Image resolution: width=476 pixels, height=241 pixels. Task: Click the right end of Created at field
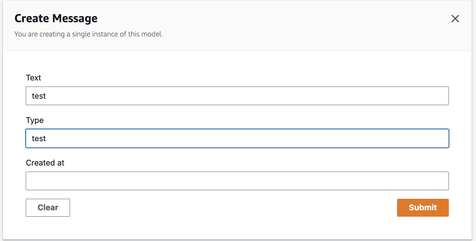pyautogui.click(x=441, y=181)
